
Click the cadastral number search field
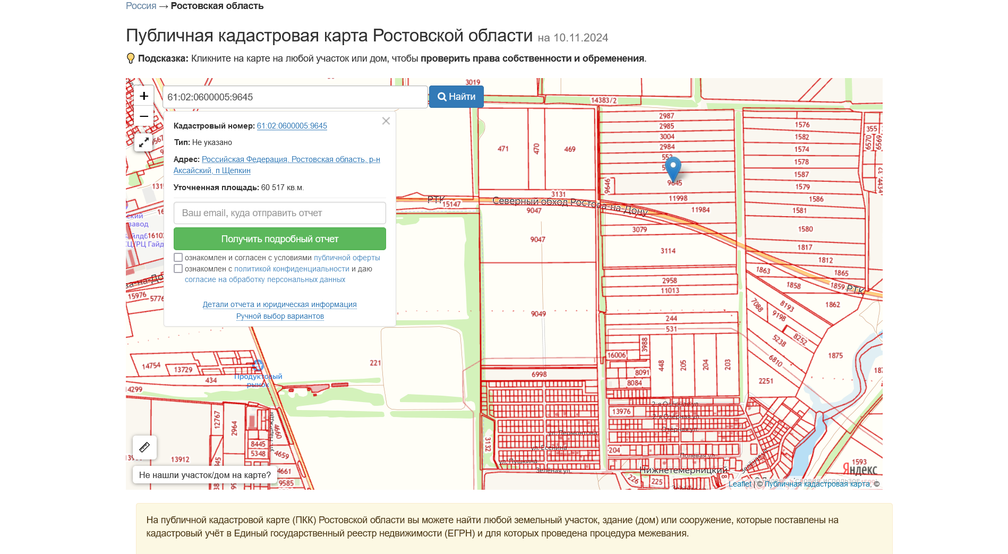point(295,97)
